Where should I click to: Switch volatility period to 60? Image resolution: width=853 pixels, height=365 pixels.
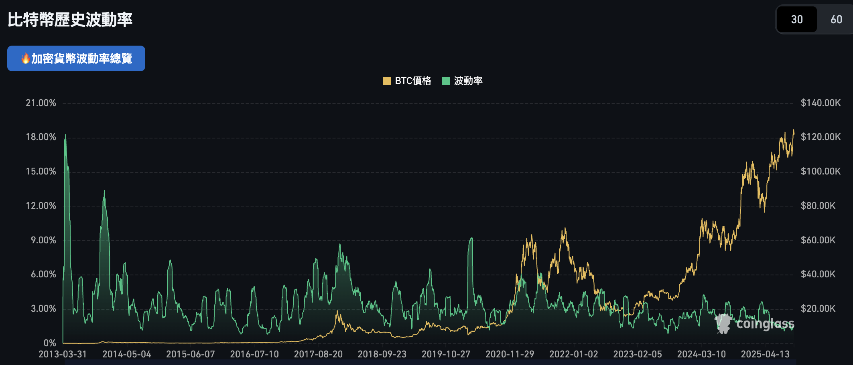click(x=836, y=19)
